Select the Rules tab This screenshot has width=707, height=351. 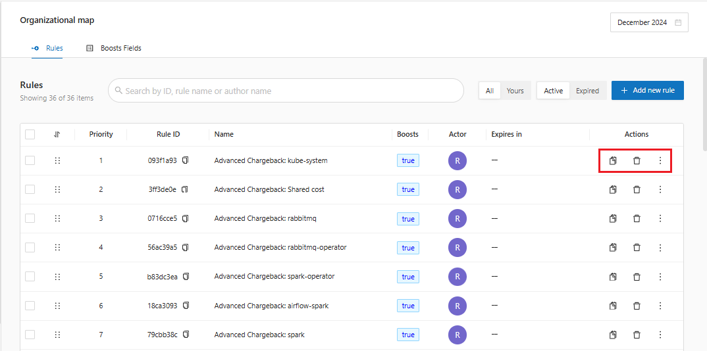click(x=47, y=48)
